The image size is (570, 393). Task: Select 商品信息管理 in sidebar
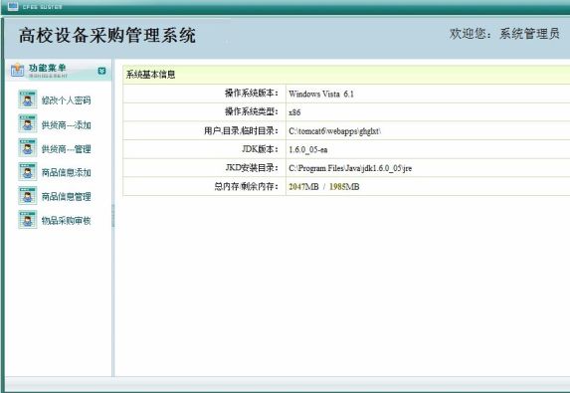(x=67, y=197)
